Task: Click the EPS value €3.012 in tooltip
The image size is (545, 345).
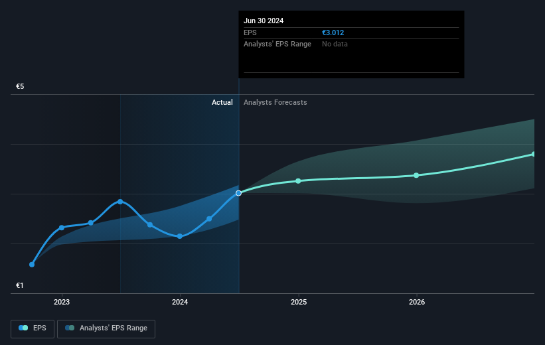Action: coord(333,33)
